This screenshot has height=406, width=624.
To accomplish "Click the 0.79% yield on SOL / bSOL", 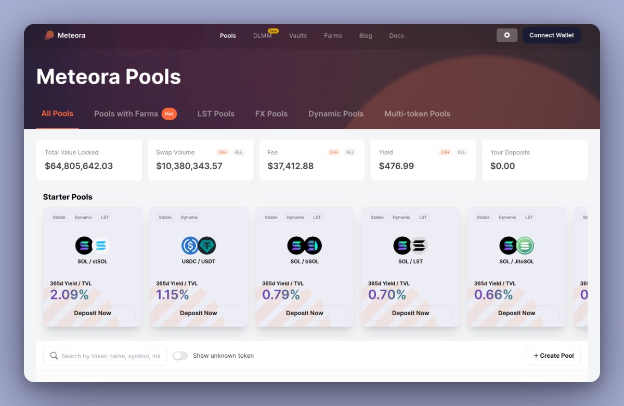I will 281,295.
